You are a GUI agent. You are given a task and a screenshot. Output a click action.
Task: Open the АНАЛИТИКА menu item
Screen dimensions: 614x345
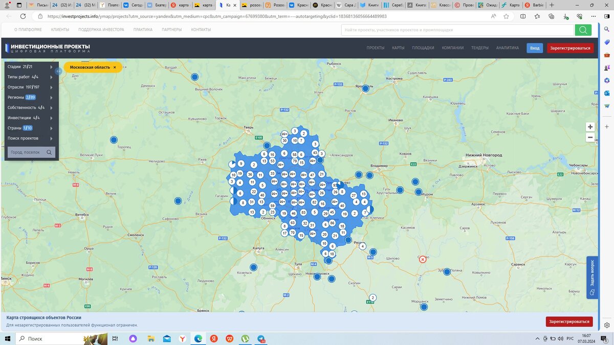point(508,48)
